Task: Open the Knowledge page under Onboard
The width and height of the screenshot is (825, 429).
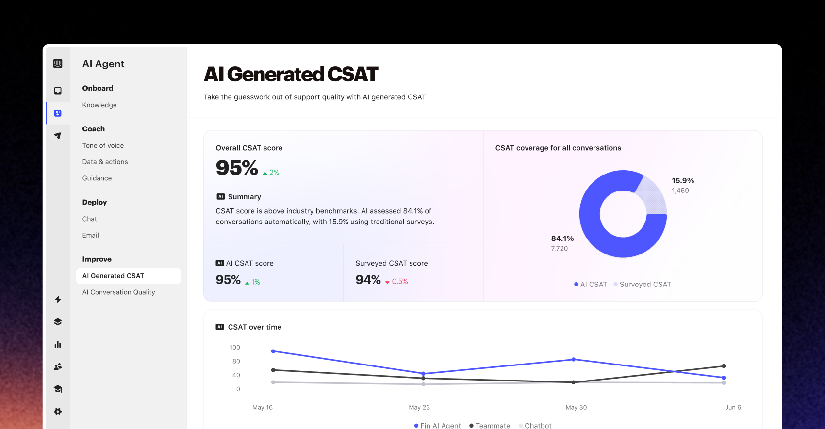Action: point(99,105)
